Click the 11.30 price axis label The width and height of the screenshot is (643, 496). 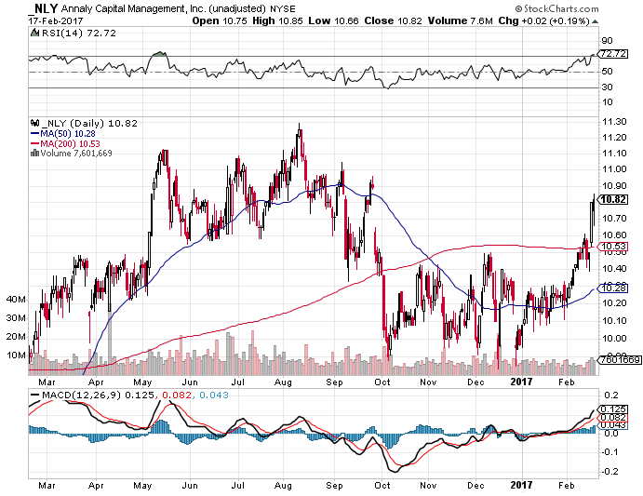614,121
